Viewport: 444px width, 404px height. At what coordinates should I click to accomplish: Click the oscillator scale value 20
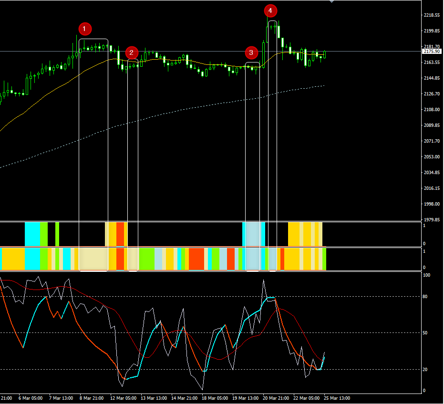pos(425,369)
